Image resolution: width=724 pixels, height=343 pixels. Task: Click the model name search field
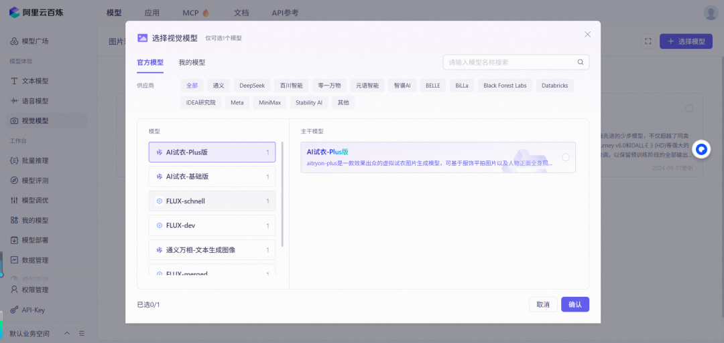click(516, 62)
